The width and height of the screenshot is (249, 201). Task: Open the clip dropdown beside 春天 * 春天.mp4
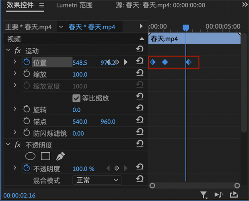coord(61,27)
